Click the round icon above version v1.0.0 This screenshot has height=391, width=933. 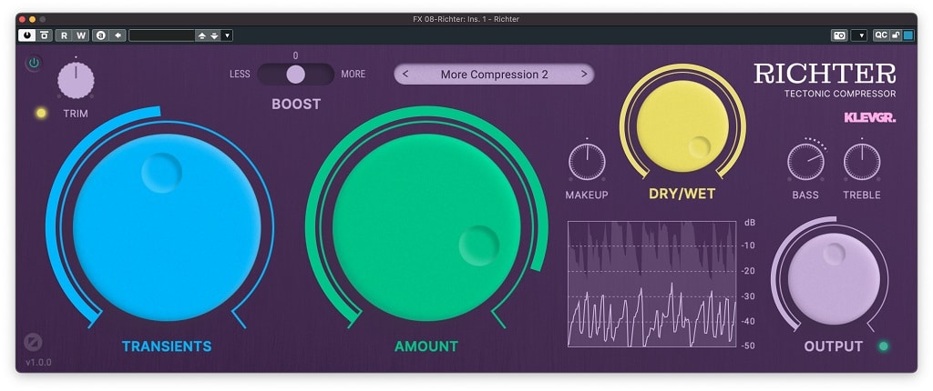34,342
